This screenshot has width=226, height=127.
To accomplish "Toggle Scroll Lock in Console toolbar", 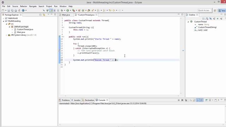I will pos(194,100).
